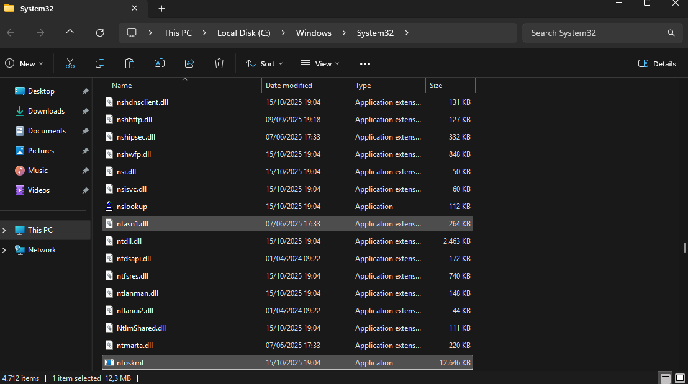Go up one folder level arrow
The height and width of the screenshot is (384, 688).
click(x=70, y=33)
